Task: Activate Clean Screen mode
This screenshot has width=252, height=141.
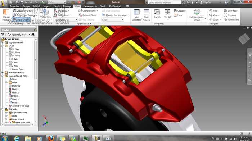Action: point(147,15)
